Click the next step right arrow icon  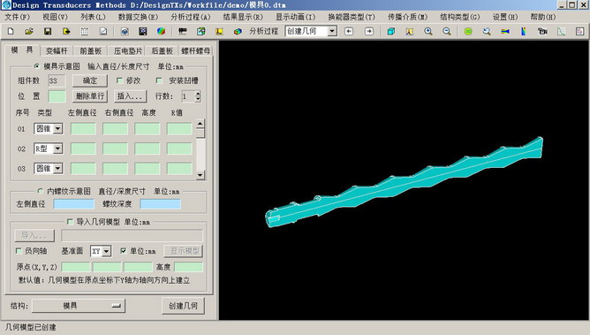[x=369, y=31]
